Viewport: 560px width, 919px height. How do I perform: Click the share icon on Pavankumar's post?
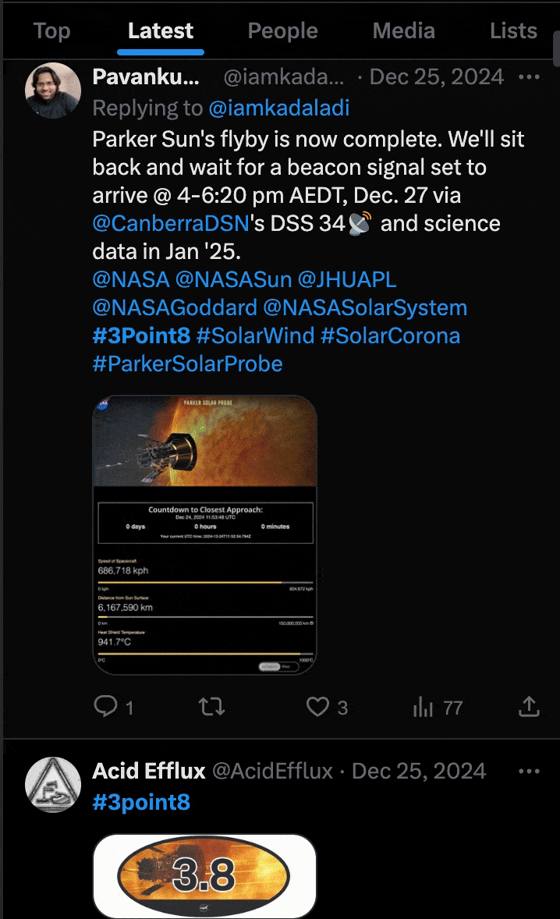(x=529, y=707)
